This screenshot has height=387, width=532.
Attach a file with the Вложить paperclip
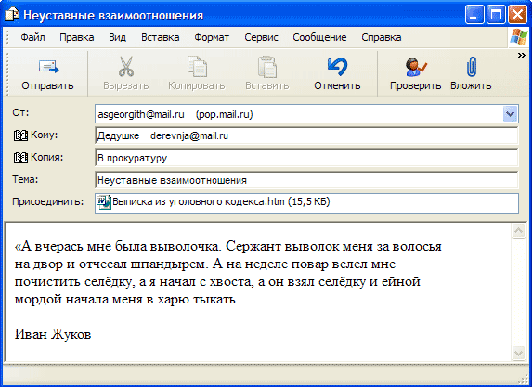(x=471, y=74)
